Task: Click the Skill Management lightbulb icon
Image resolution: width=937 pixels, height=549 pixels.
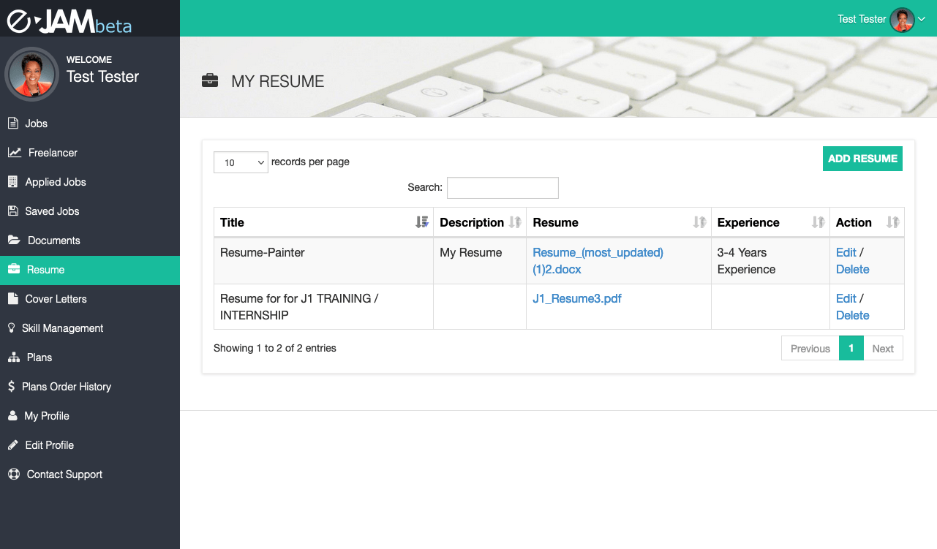Action: coord(12,328)
